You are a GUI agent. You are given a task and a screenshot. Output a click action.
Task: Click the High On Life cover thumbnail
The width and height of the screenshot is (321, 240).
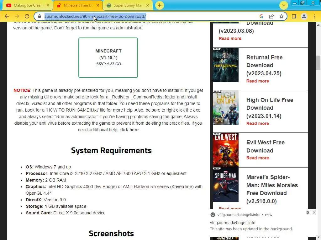tap(226, 107)
